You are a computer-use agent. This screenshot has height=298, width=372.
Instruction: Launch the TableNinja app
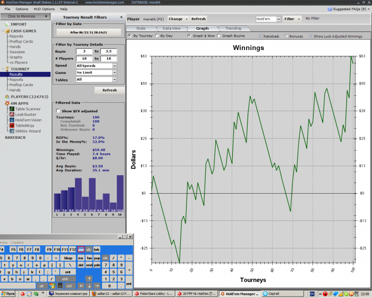[x=25, y=125]
